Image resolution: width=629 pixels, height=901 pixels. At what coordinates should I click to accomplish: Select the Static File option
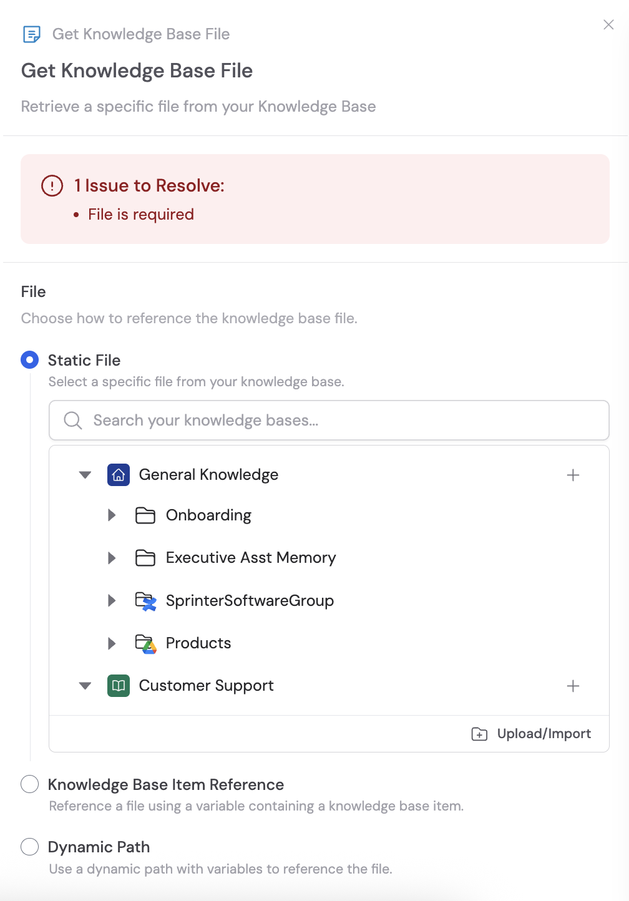tap(29, 360)
